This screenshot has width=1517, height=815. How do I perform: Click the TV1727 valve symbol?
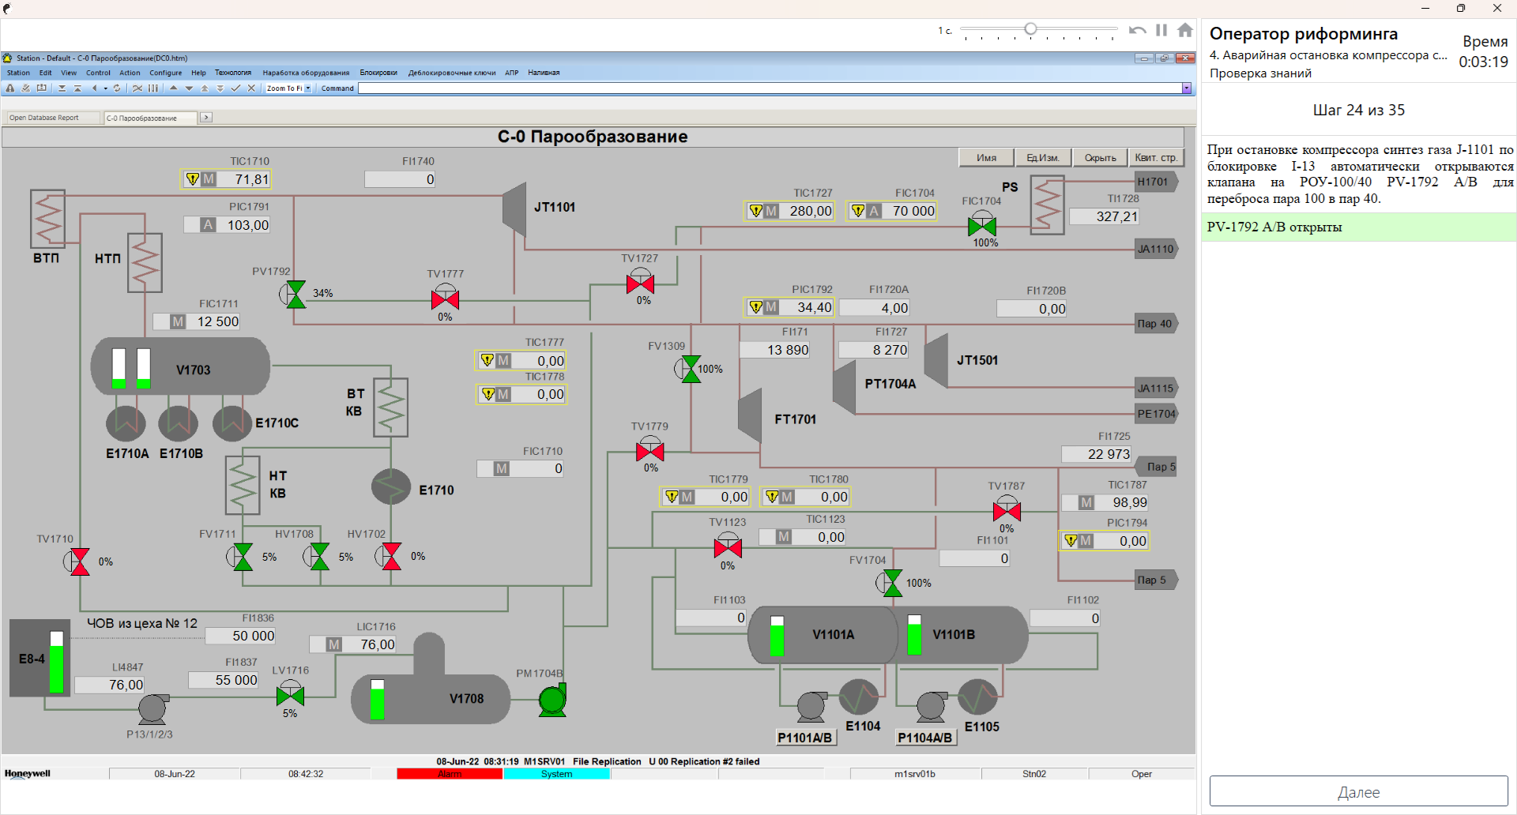point(640,282)
